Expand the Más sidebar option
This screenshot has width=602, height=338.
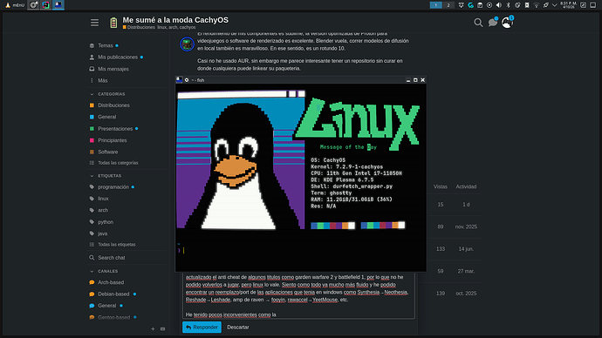point(102,80)
